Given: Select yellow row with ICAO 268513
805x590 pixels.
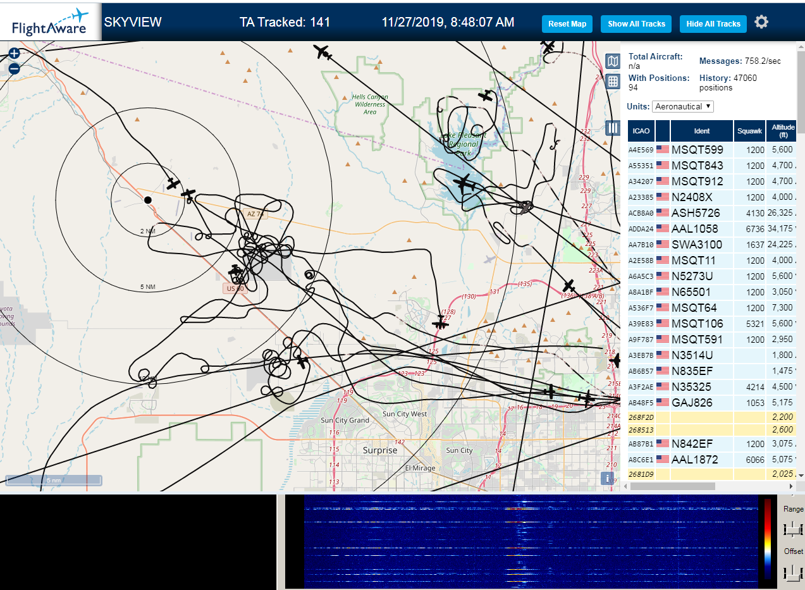Looking at the screenshot, I should (x=712, y=430).
